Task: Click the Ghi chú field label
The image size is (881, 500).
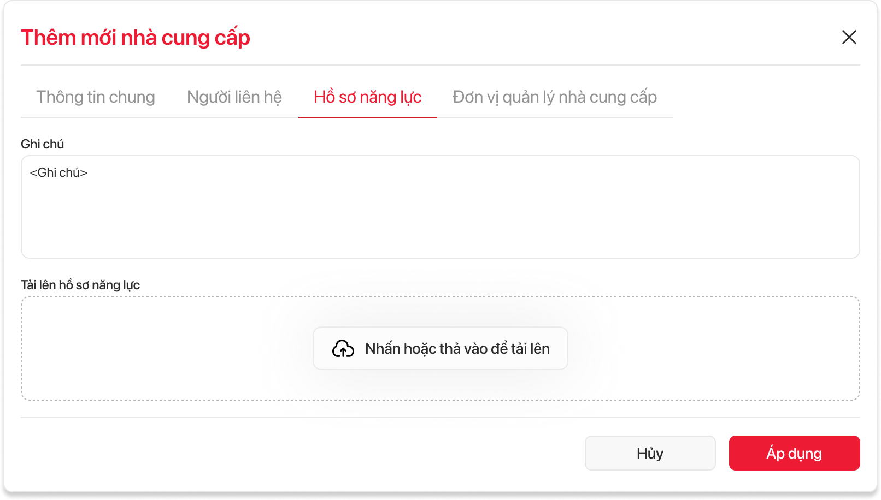Action: tap(43, 144)
